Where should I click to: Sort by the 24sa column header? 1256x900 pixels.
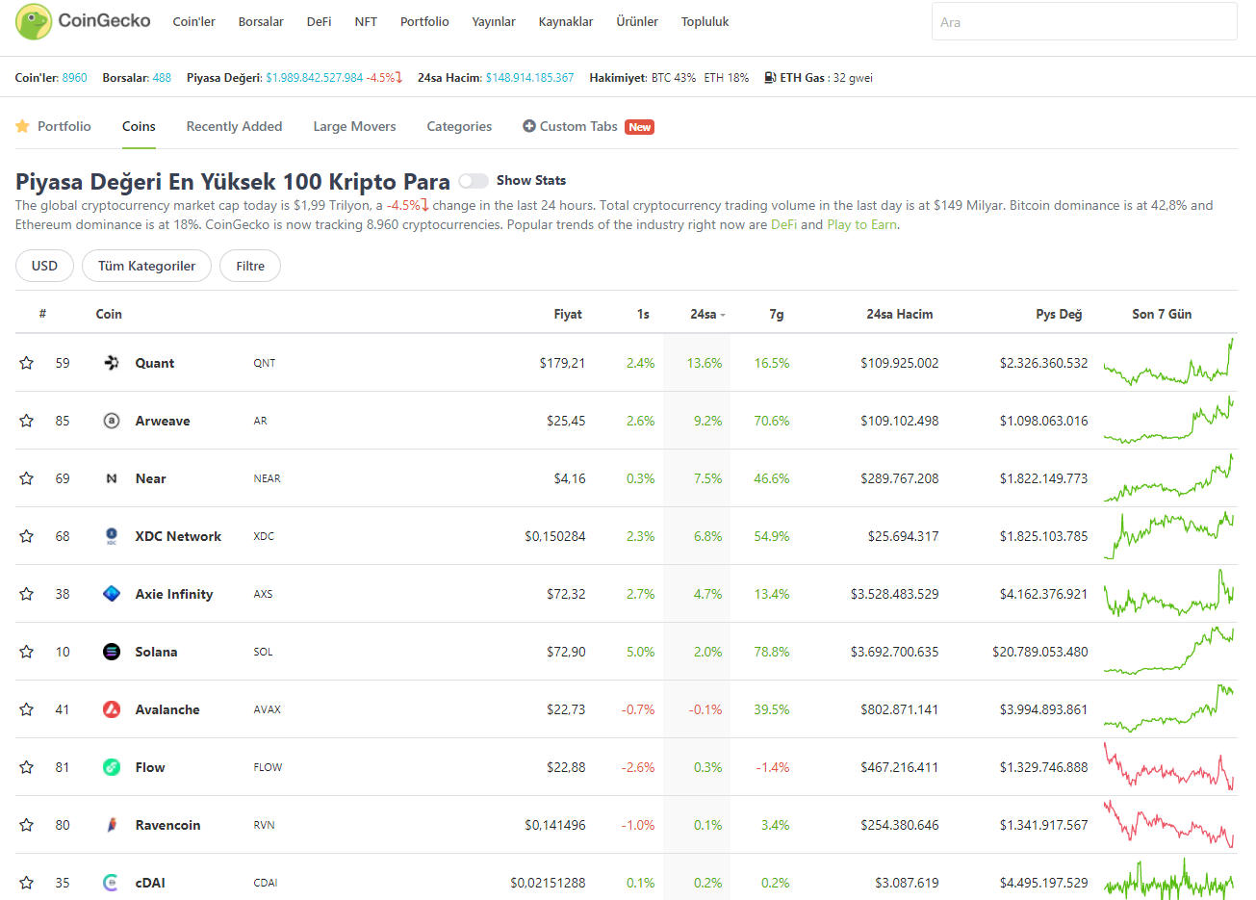pos(707,314)
